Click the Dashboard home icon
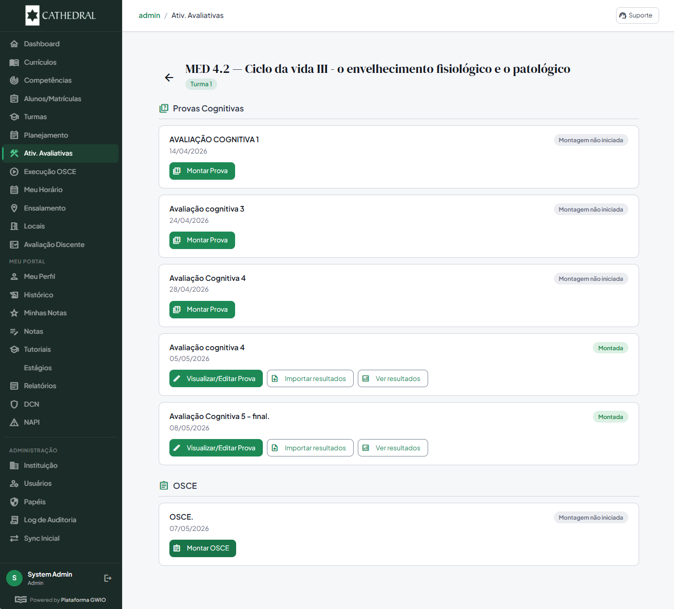The height and width of the screenshot is (609, 674). 14,44
